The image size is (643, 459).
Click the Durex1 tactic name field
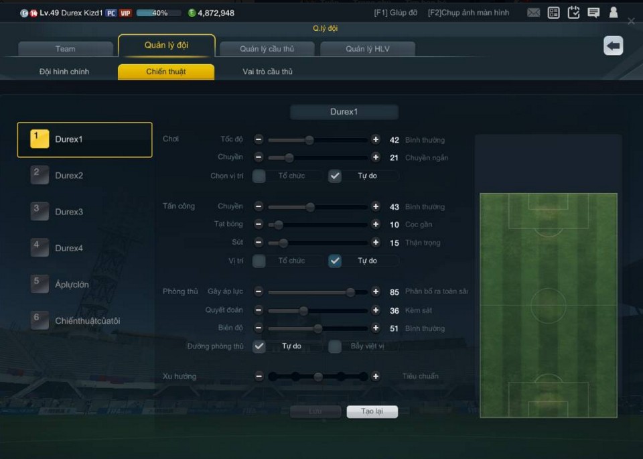[344, 112]
